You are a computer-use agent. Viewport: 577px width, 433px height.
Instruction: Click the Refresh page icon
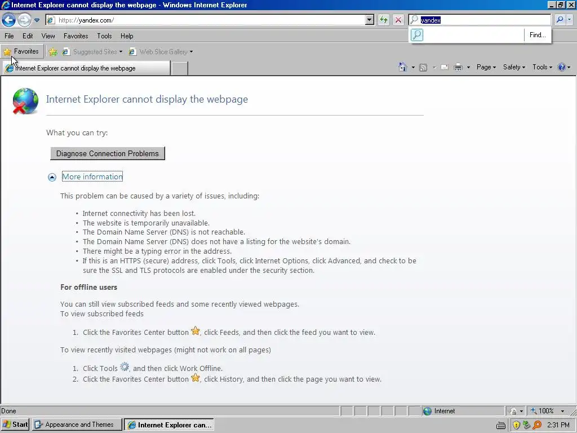point(383,20)
